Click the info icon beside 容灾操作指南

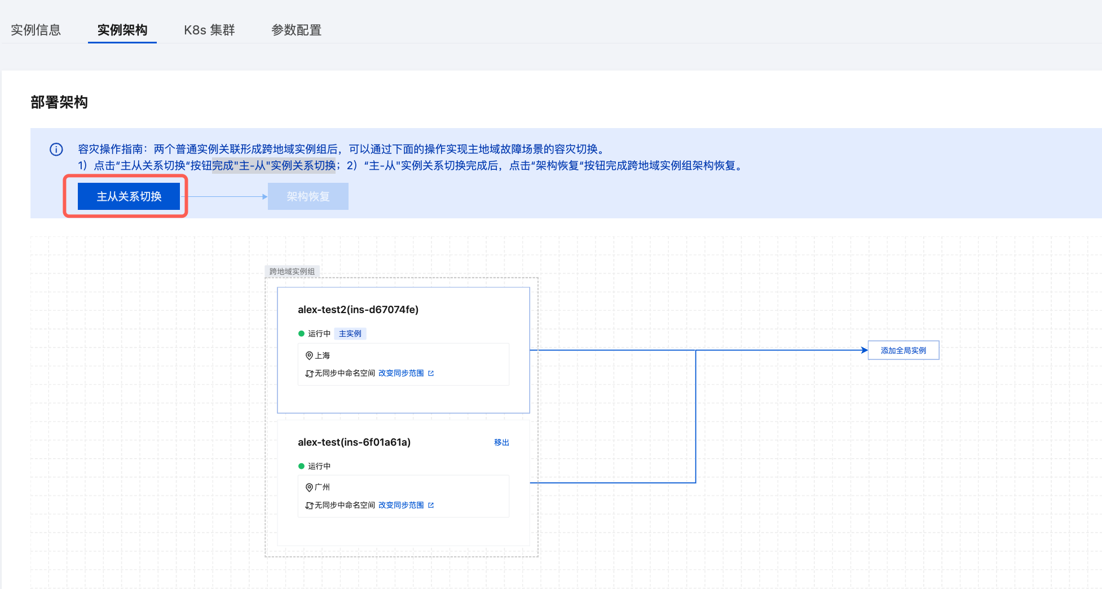pos(56,150)
